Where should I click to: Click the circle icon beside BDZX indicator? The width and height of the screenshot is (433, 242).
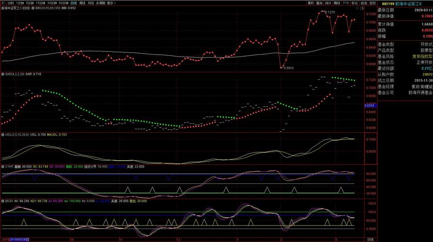(x=2, y=200)
